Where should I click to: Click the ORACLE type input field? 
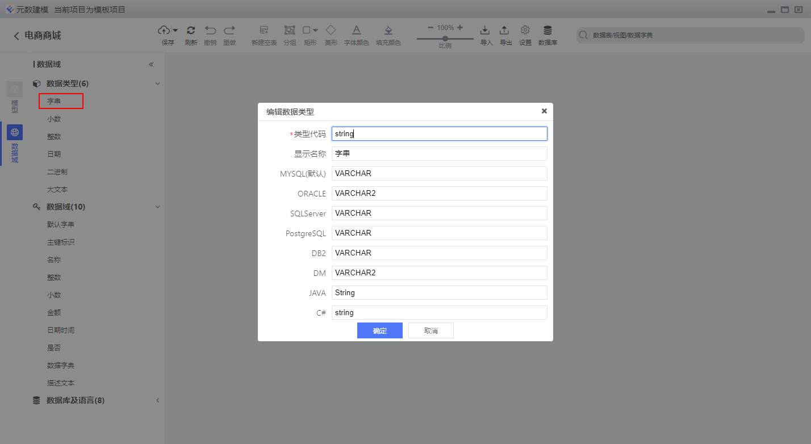pyautogui.click(x=439, y=193)
